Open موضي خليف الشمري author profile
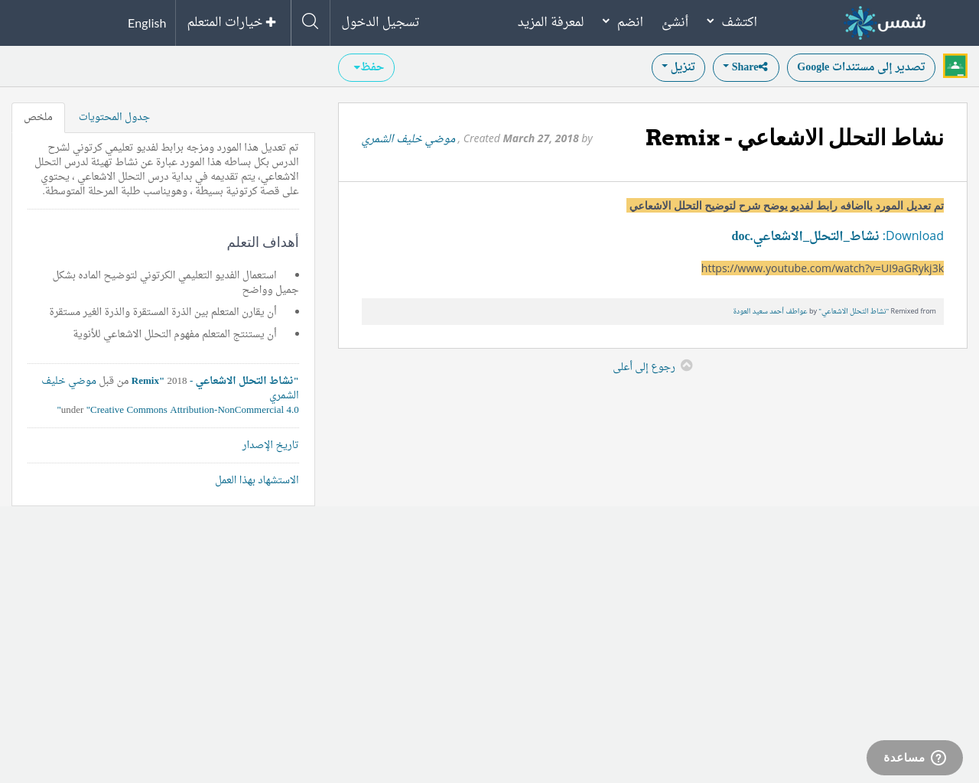This screenshot has height=783, width=979. coord(408,138)
